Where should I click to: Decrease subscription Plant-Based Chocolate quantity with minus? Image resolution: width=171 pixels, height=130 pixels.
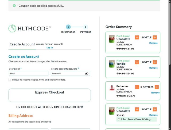[137, 37]
